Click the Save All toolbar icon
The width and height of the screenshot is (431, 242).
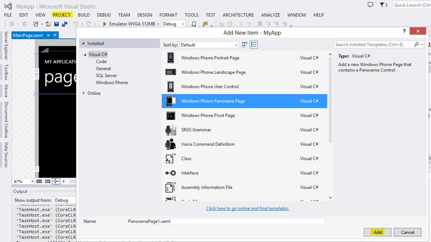pos(64,24)
